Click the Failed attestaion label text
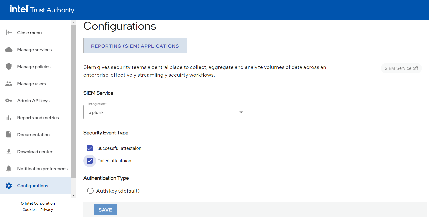429x217 pixels. point(114,161)
